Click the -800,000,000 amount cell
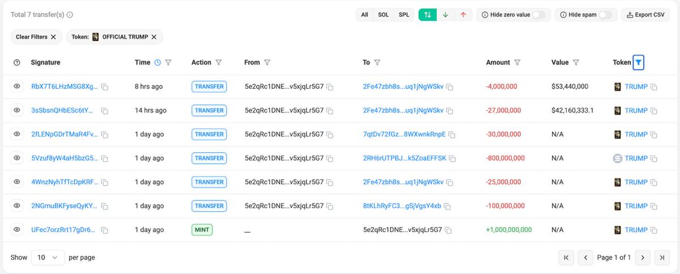680x274 pixels. click(x=505, y=159)
